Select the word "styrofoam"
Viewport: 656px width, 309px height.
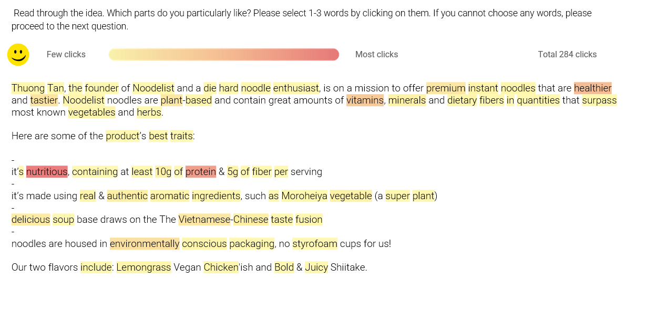[315, 244]
